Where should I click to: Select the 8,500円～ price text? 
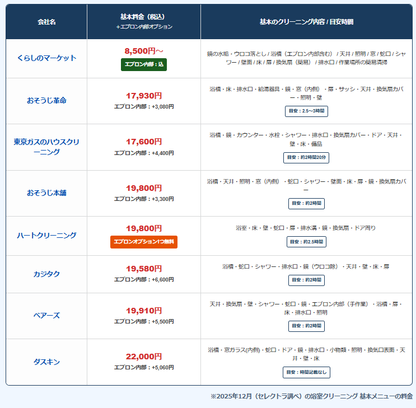pos(144,51)
